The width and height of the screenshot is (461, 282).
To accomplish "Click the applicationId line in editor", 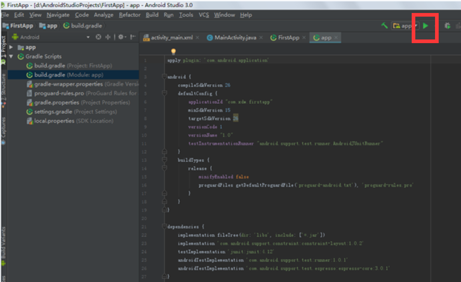I will click(230, 102).
